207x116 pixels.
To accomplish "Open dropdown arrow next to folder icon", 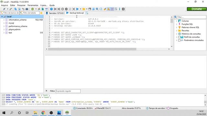I will 87,9.
